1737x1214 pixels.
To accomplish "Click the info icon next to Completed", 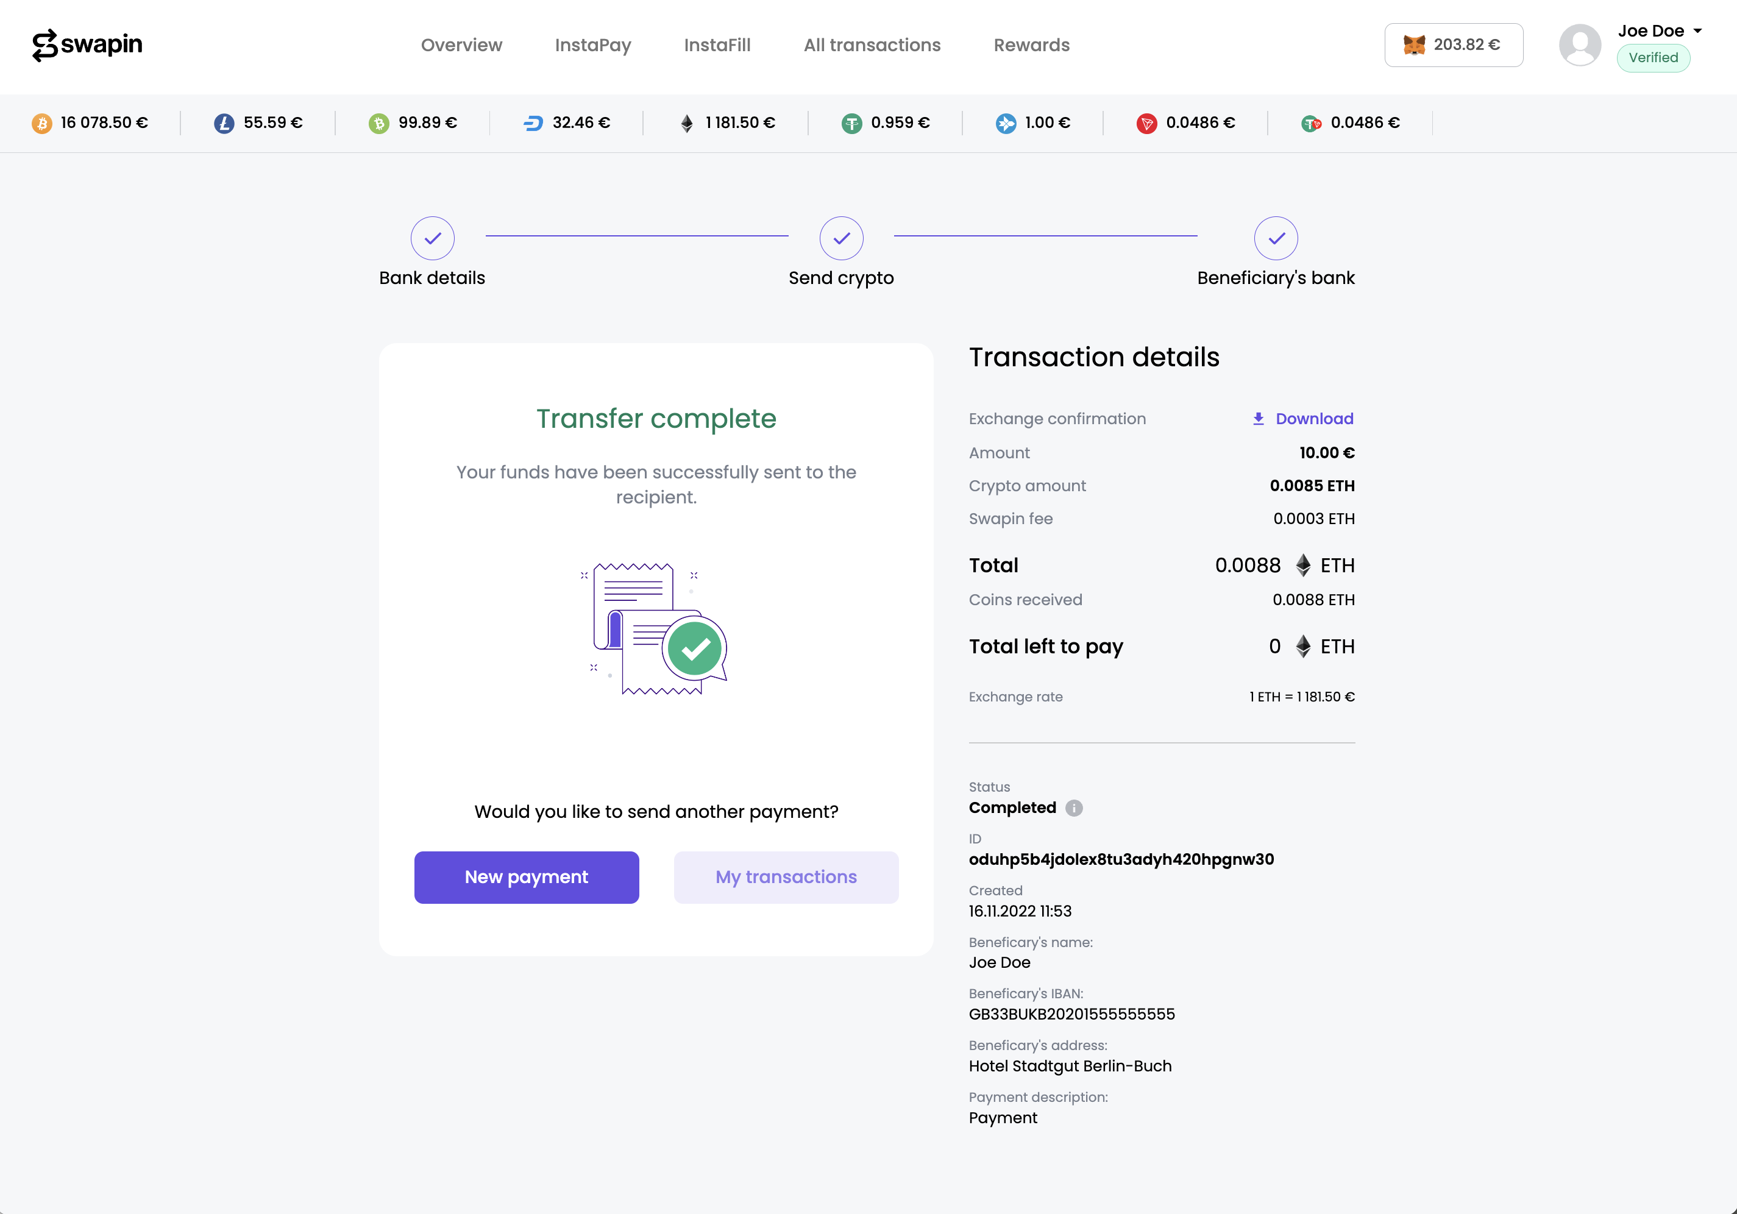I will 1073,808.
